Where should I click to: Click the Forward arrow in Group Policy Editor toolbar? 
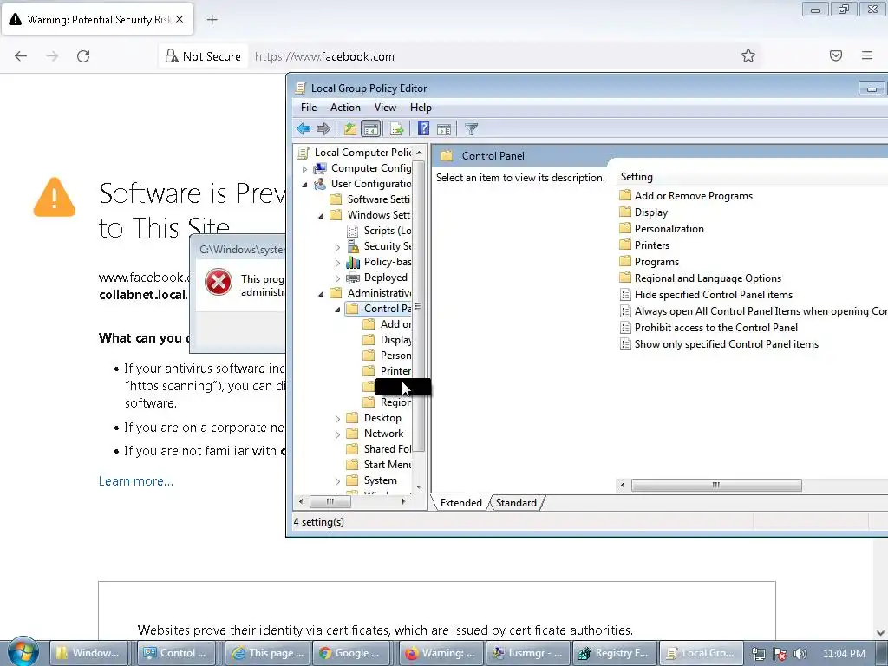tap(323, 129)
